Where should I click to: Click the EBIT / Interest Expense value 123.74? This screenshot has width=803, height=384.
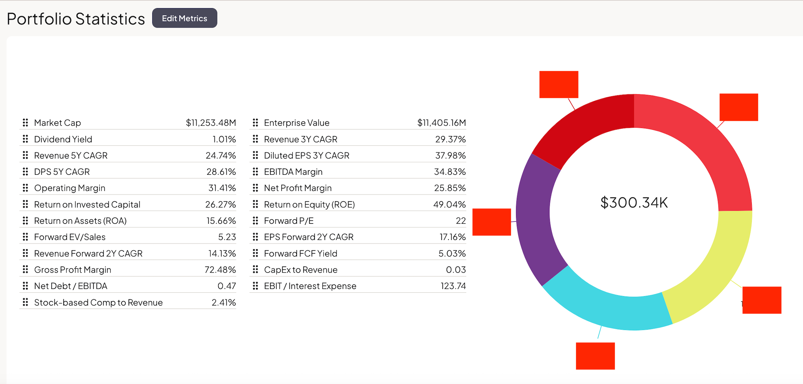point(453,286)
